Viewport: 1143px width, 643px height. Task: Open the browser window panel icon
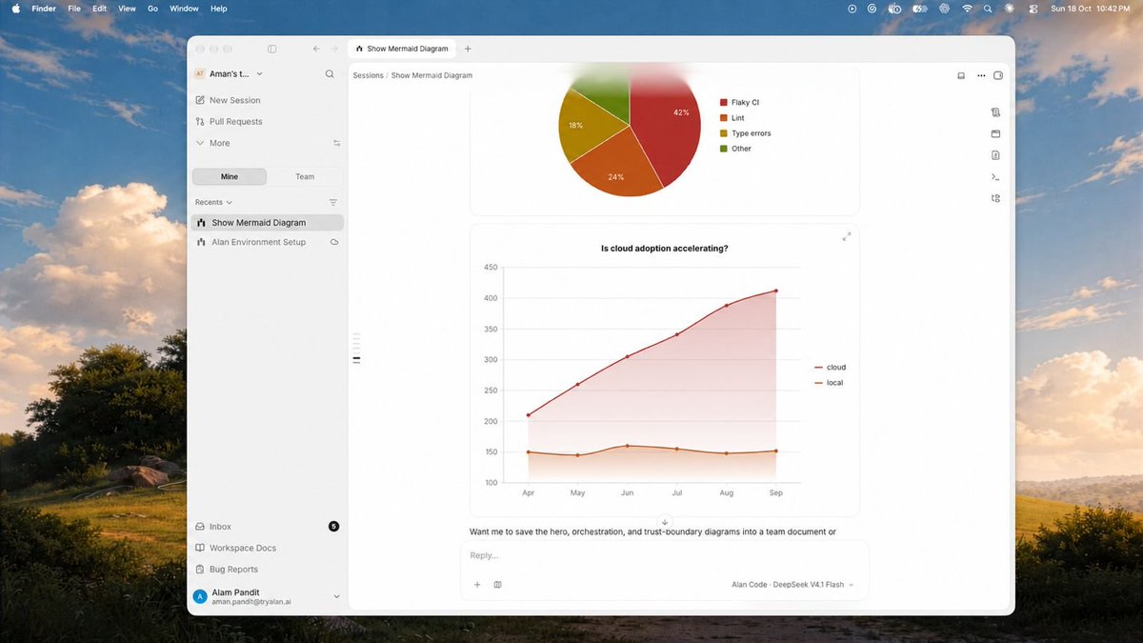coord(995,133)
